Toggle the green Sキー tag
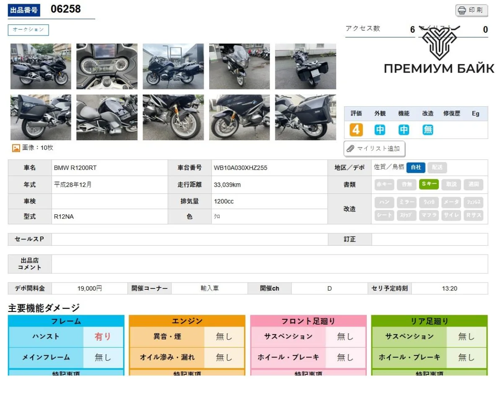Image resolution: width=503 pixels, height=396 pixels. [x=429, y=184]
